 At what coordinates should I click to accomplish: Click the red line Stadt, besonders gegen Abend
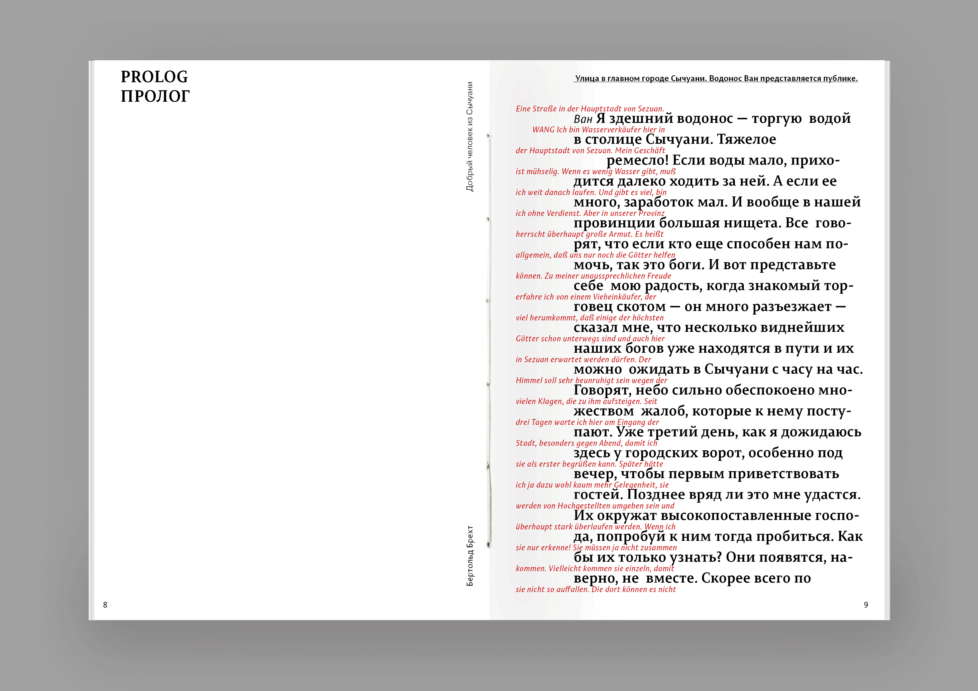click(x=586, y=443)
